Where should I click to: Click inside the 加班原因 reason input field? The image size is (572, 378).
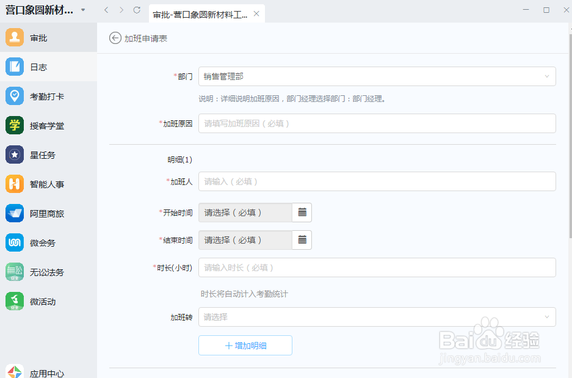pyautogui.click(x=375, y=123)
